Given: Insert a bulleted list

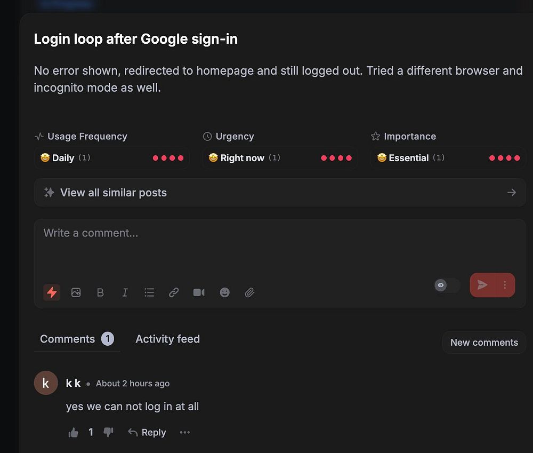Looking at the screenshot, I should [149, 292].
